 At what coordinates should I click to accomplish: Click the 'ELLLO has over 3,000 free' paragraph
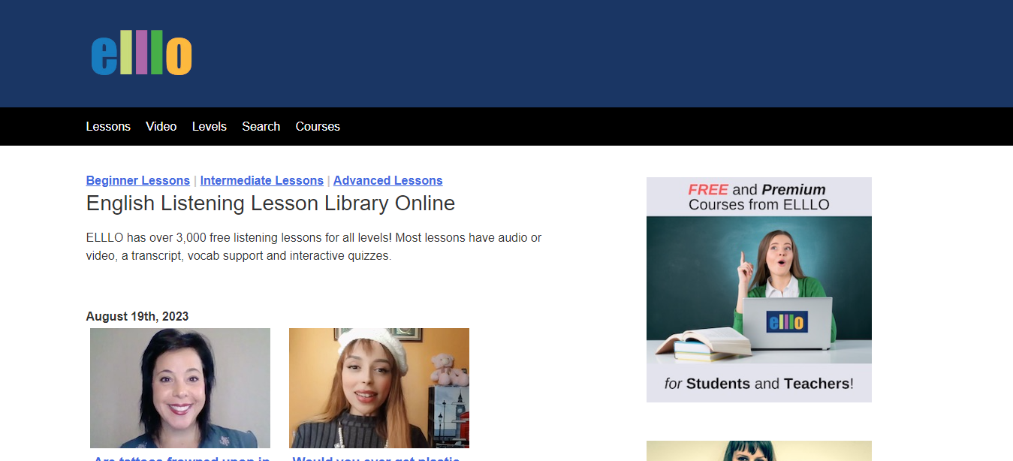[314, 246]
